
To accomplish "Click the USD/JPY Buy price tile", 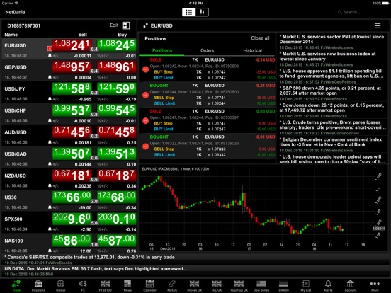I will (x=116, y=88).
